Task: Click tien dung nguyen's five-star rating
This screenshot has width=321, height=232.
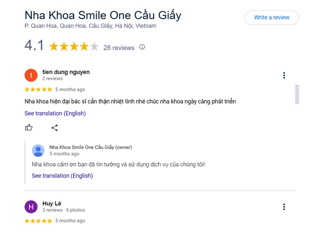Action: pyautogui.click(x=38, y=89)
